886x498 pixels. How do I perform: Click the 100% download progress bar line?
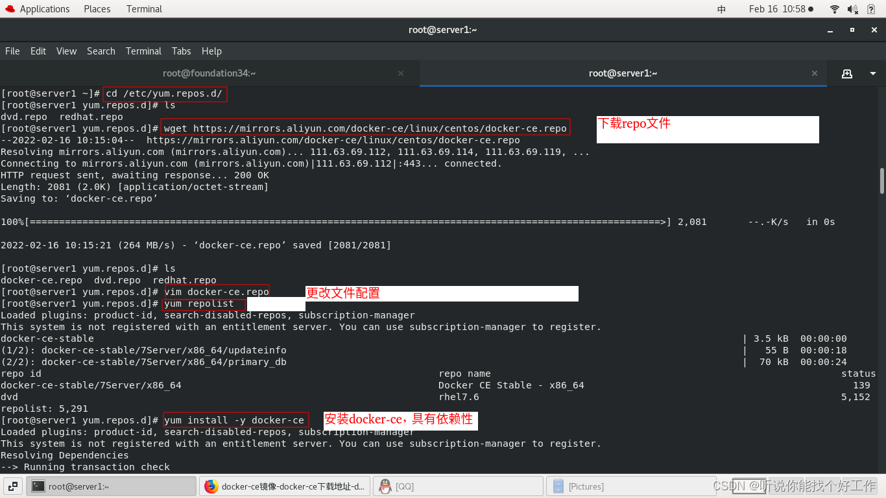pos(418,222)
